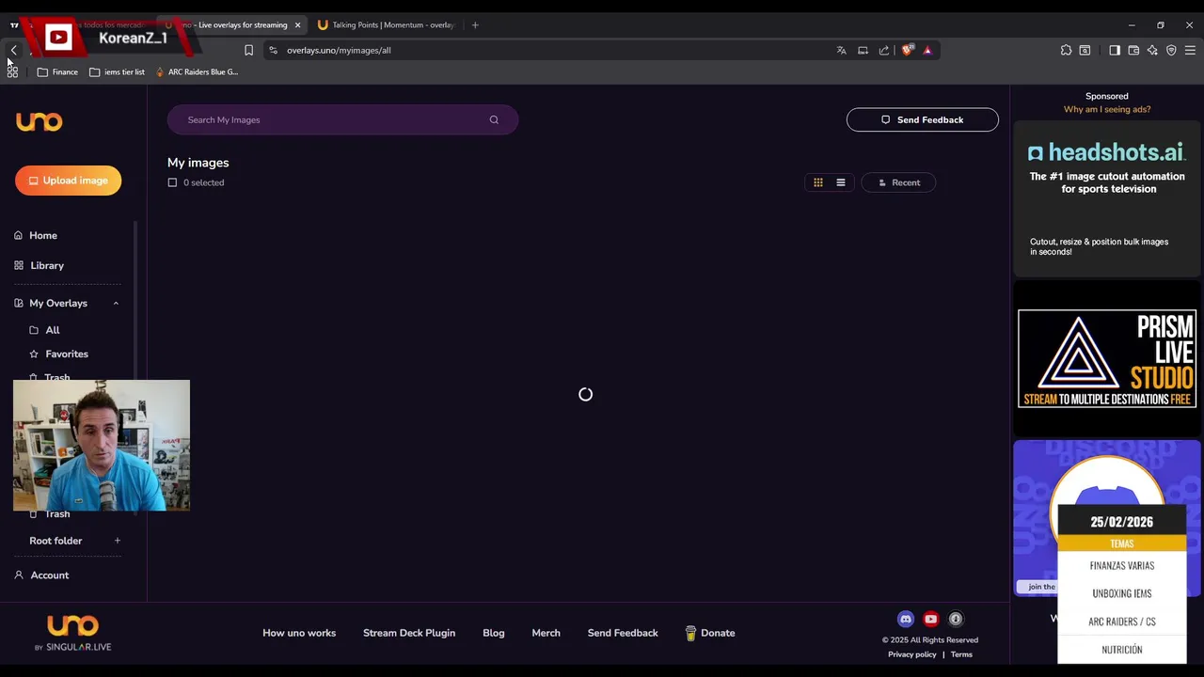Open the browser extensions puzzle icon
The image size is (1204, 677).
point(1066,50)
